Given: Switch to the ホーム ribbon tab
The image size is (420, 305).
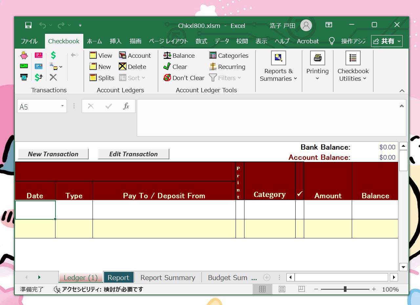Looking at the screenshot, I should click(x=94, y=41).
